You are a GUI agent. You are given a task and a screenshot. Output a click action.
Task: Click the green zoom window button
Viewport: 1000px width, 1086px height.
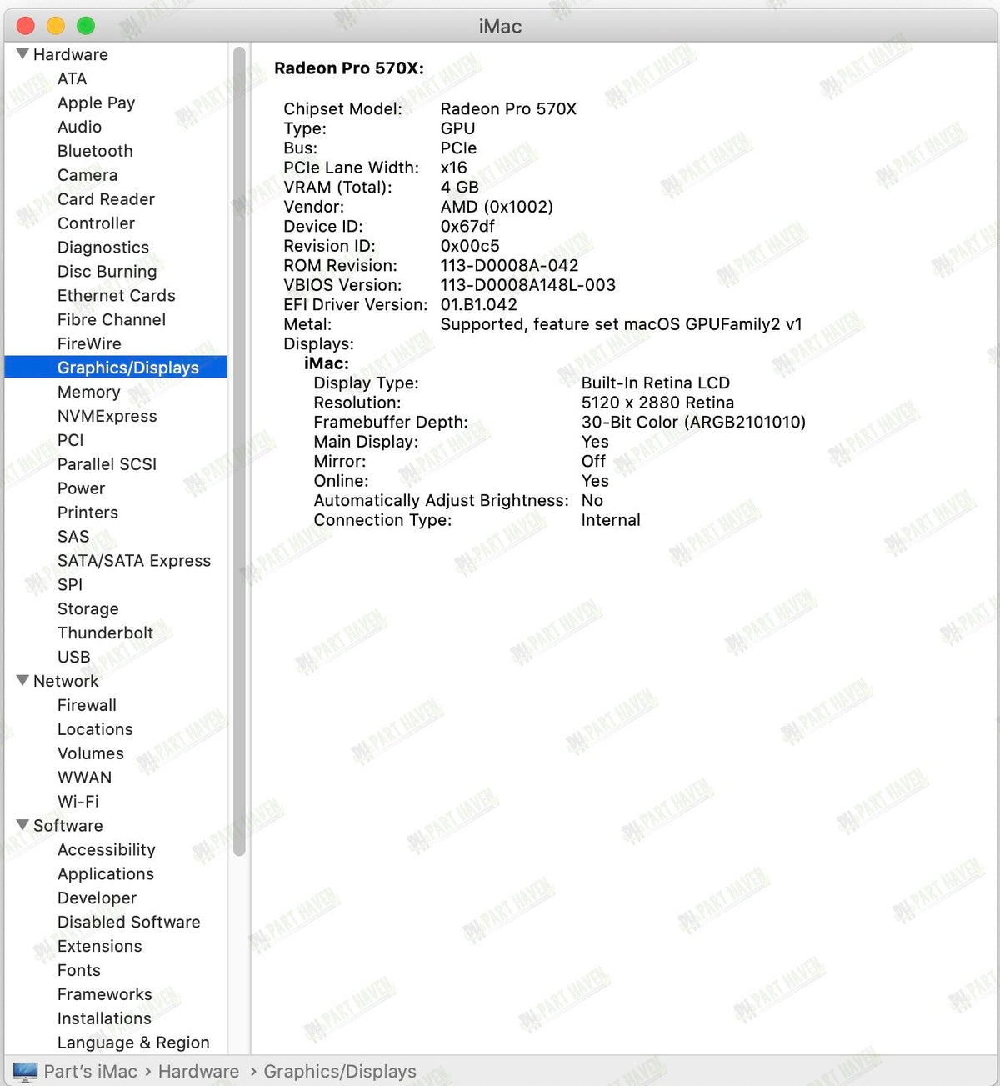coord(86,26)
